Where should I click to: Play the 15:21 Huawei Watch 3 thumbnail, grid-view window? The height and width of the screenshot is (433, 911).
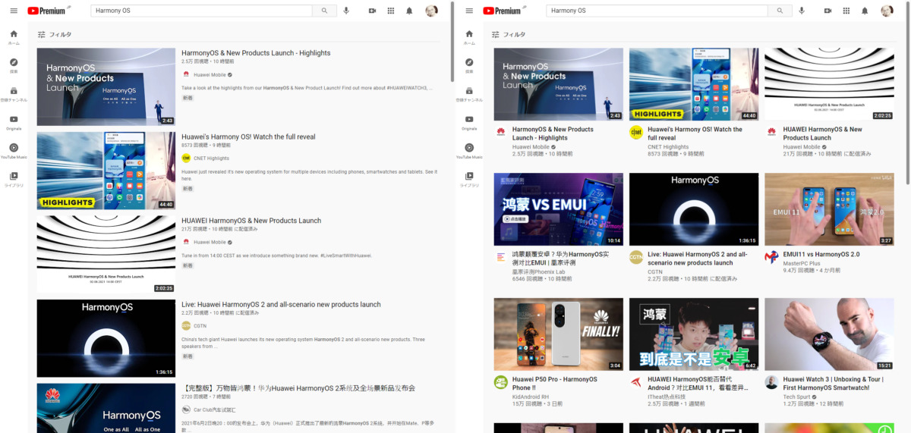(x=829, y=334)
